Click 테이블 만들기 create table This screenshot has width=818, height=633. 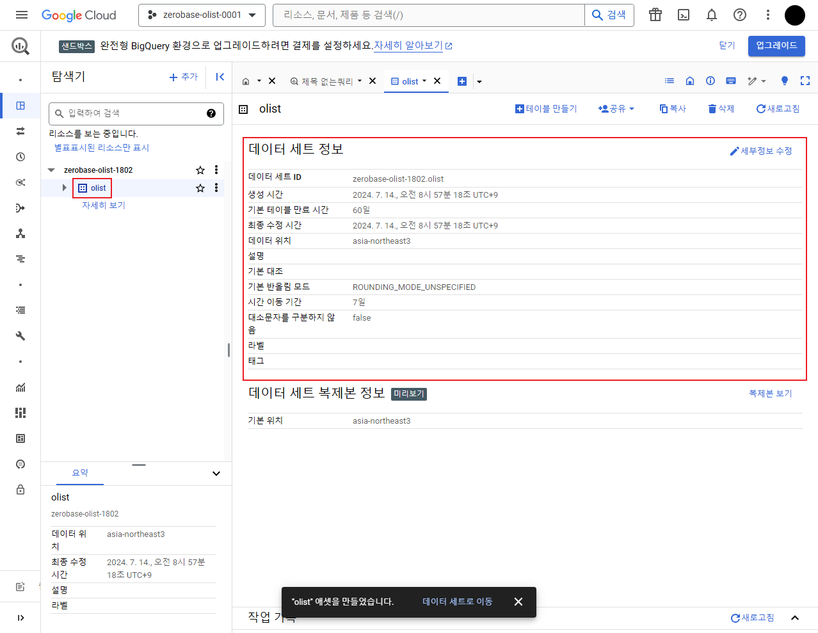tap(546, 109)
